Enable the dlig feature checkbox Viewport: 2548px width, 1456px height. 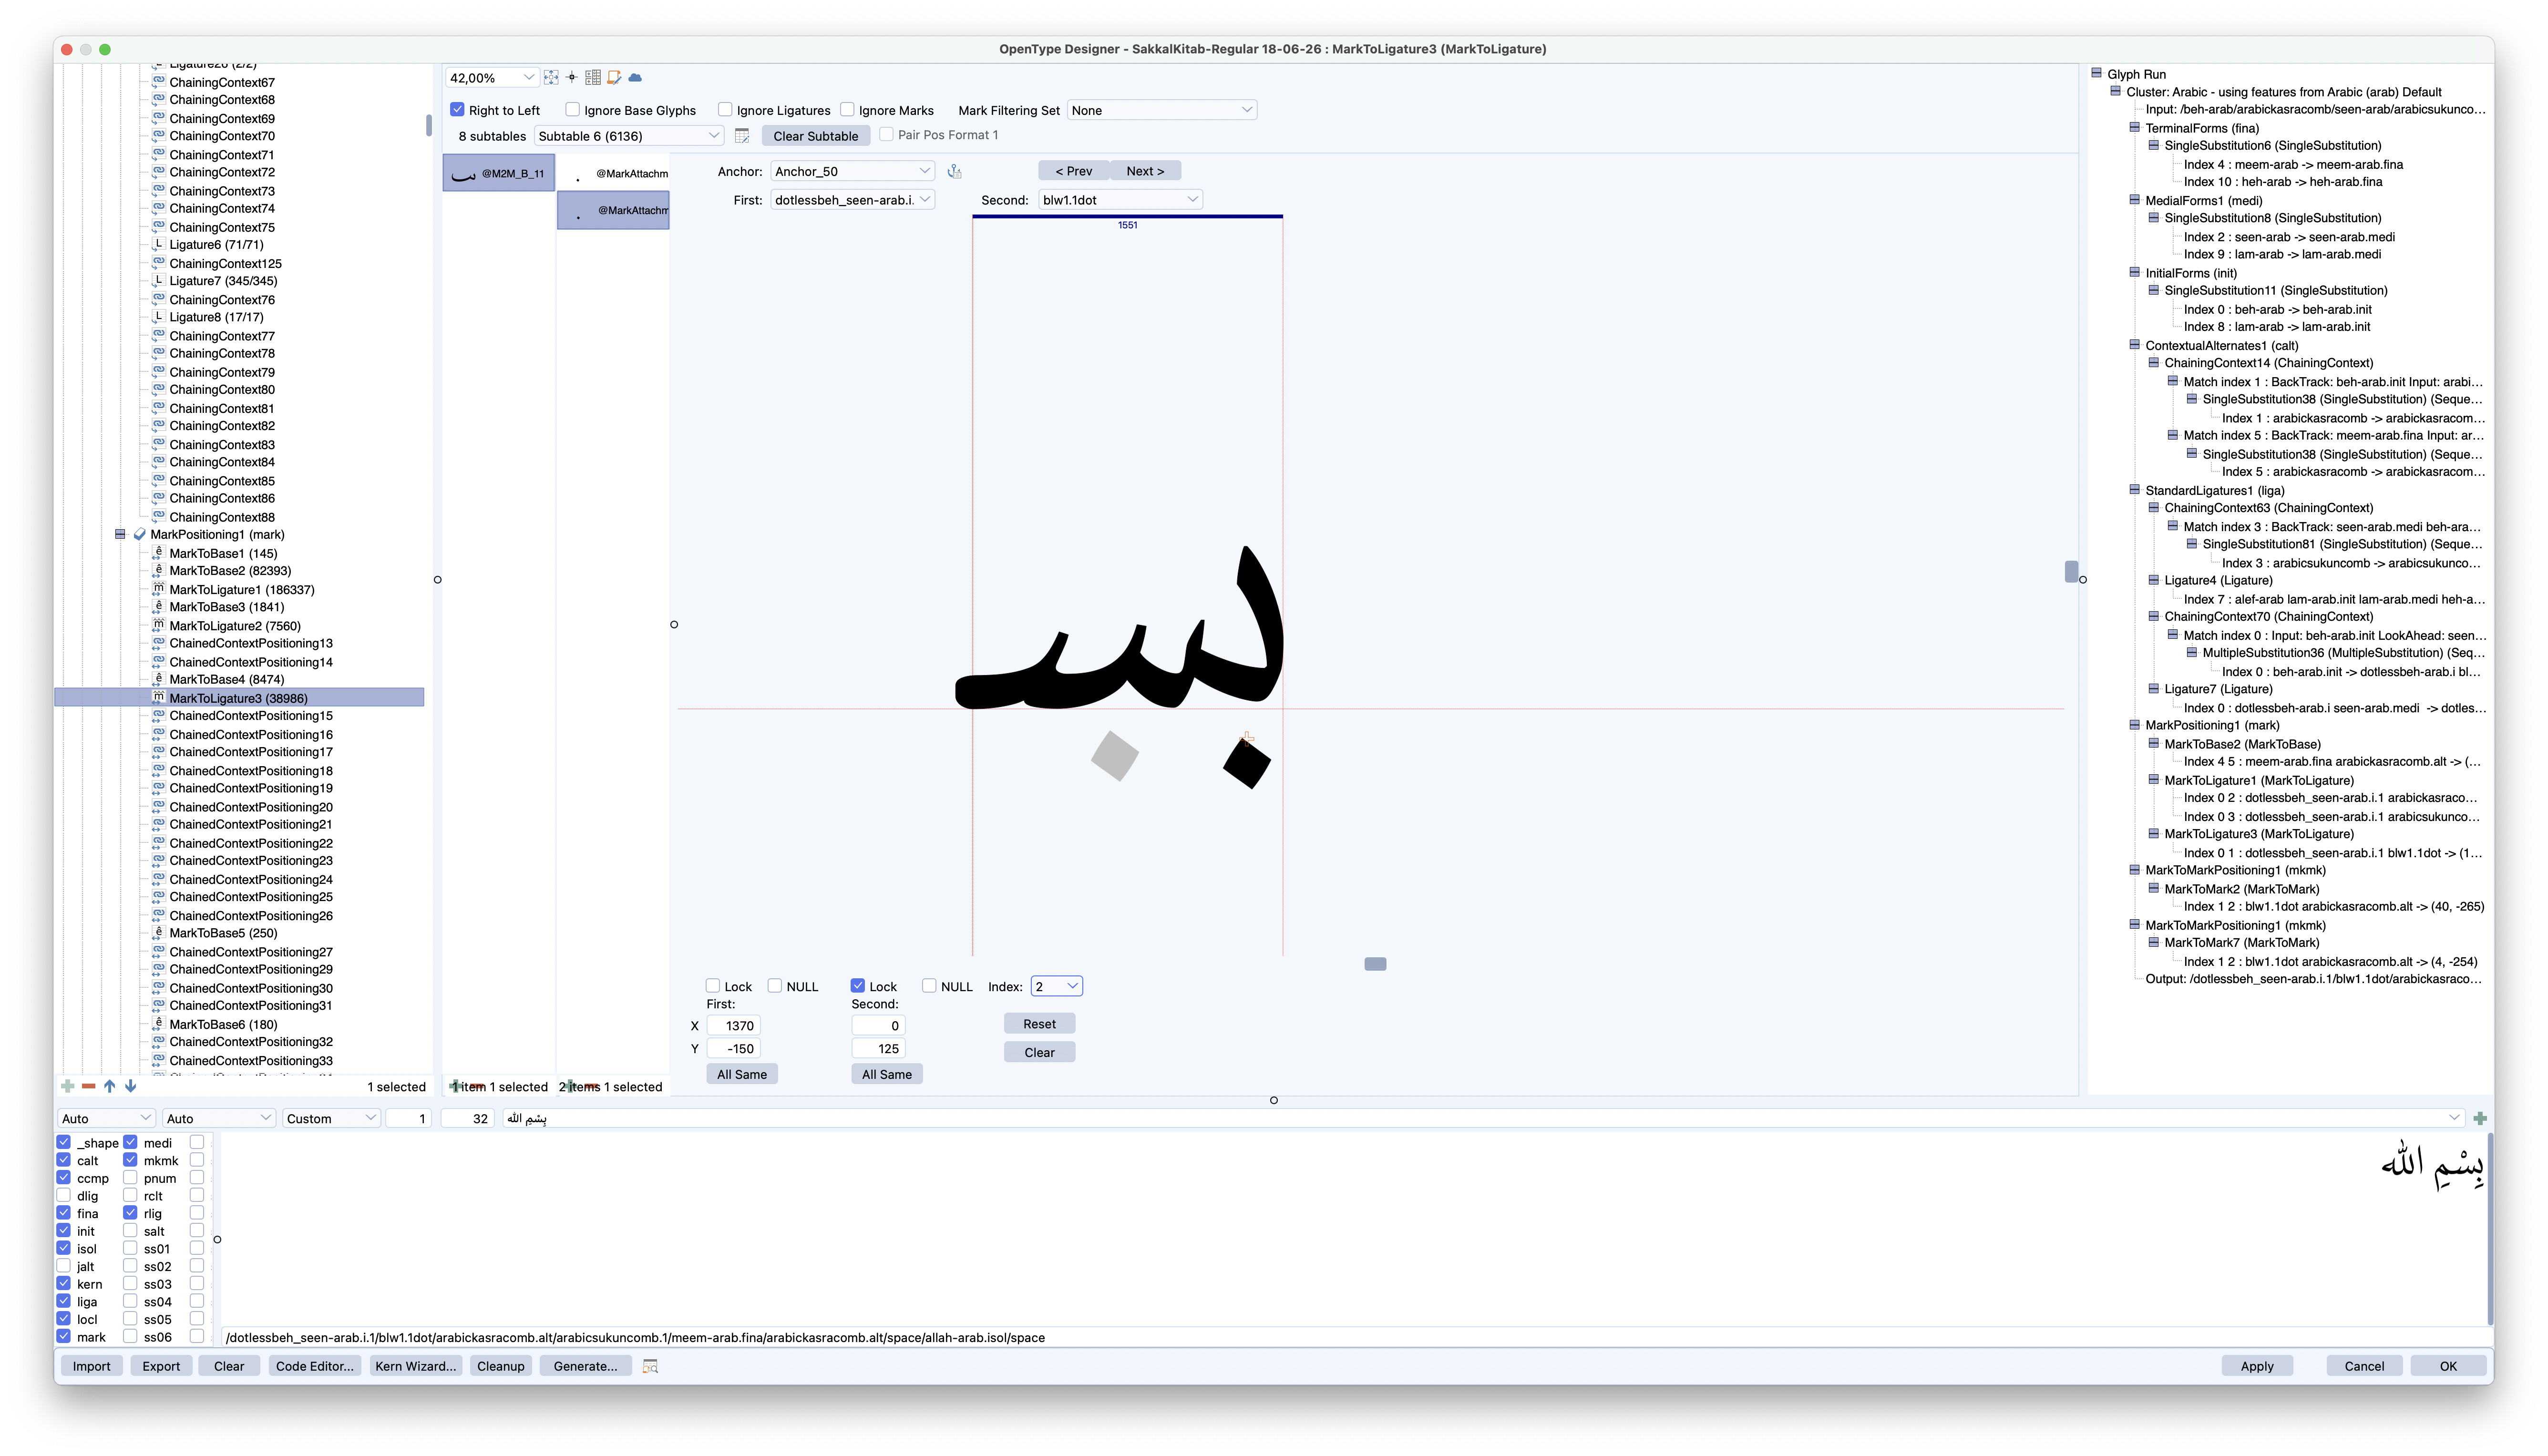[64, 1196]
